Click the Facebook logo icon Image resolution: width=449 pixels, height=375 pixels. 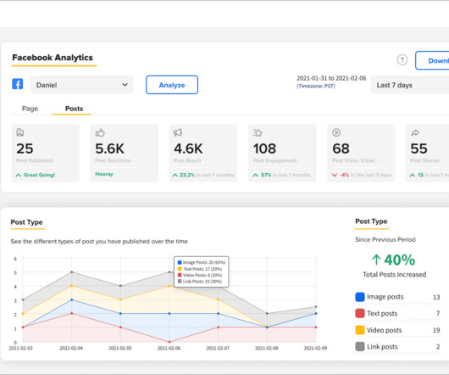pyautogui.click(x=18, y=84)
